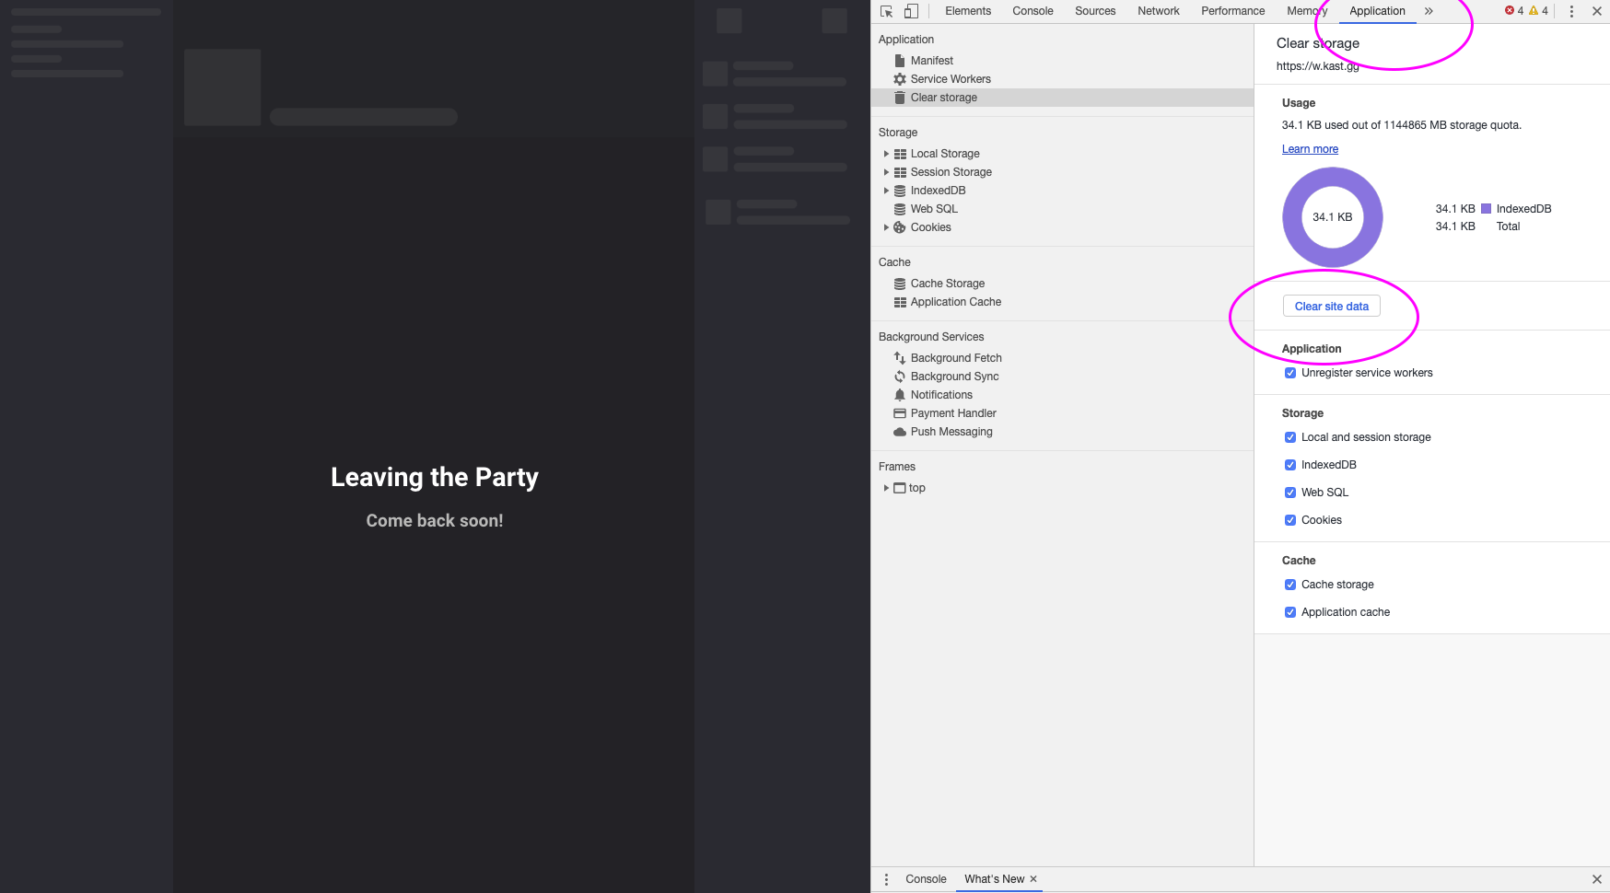The image size is (1610, 893).
Task: Expand the top frame node
Action: click(x=886, y=488)
